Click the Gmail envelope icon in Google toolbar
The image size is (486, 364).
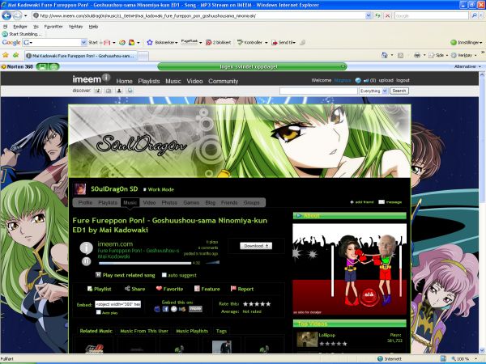[x=107, y=43]
